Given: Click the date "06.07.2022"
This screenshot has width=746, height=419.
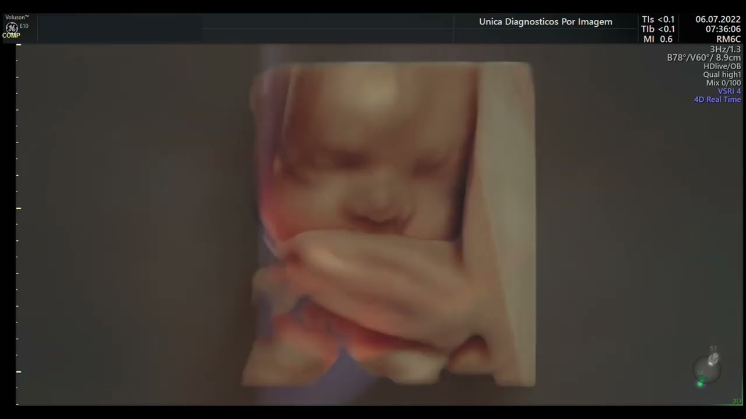Looking at the screenshot, I should pos(718,19).
